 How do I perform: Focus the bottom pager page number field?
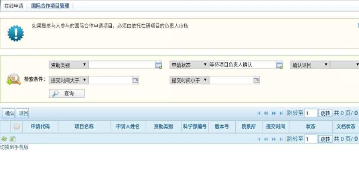point(311,139)
